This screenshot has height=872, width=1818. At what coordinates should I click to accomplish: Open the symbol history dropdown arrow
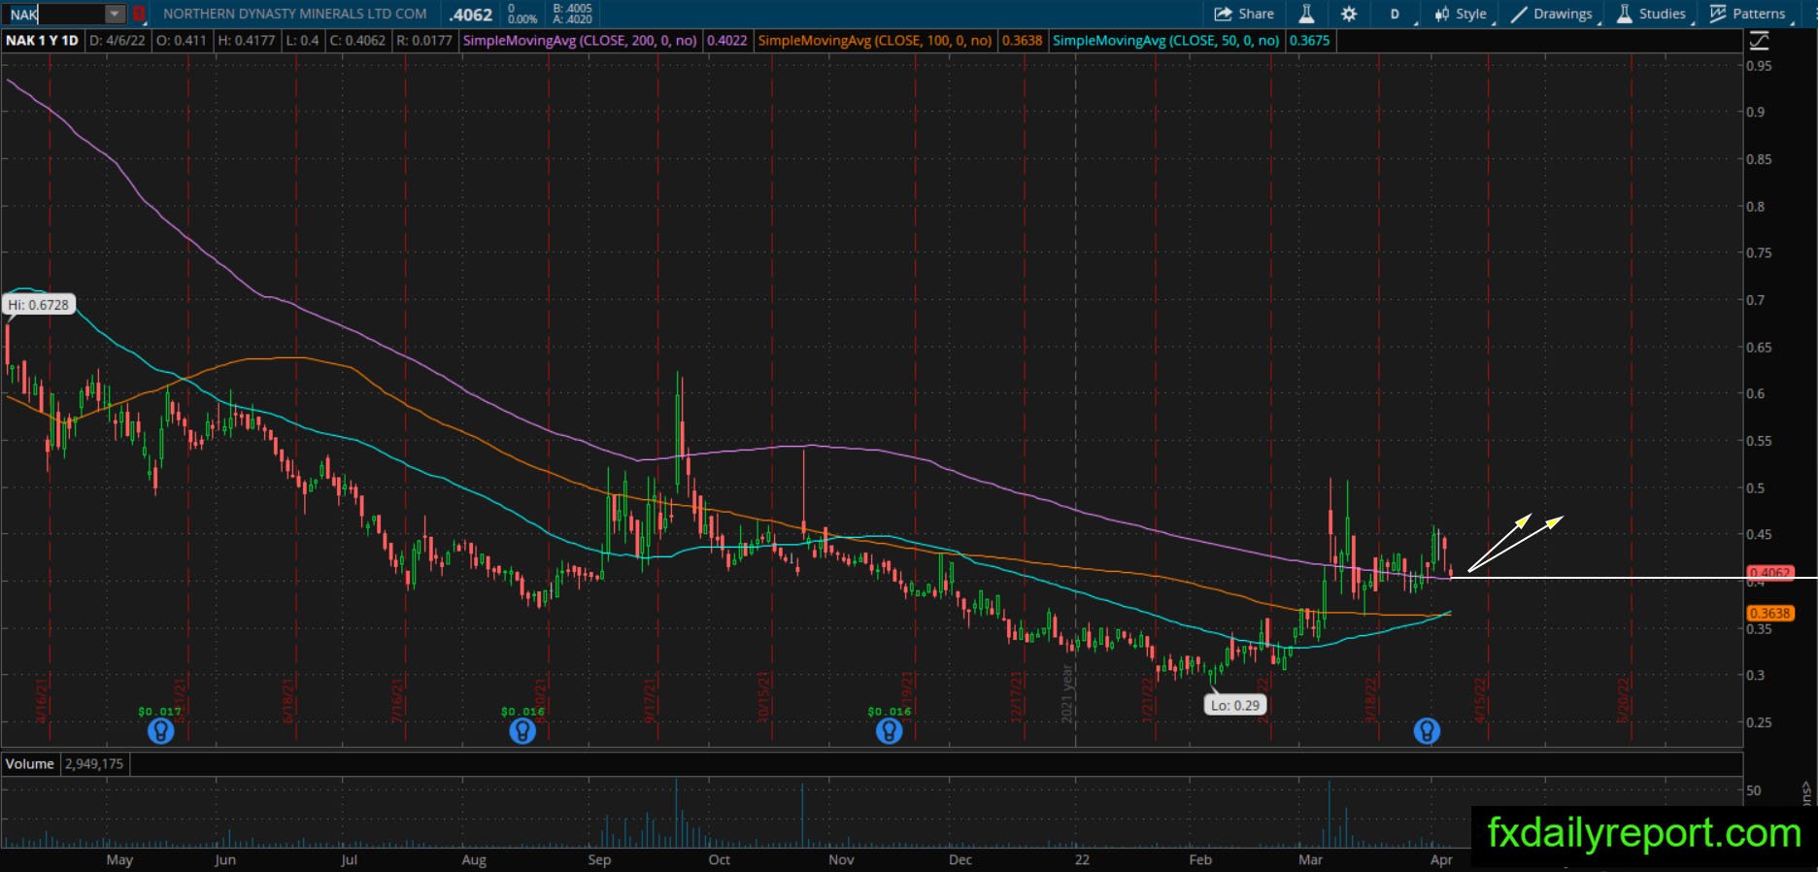pos(115,14)
